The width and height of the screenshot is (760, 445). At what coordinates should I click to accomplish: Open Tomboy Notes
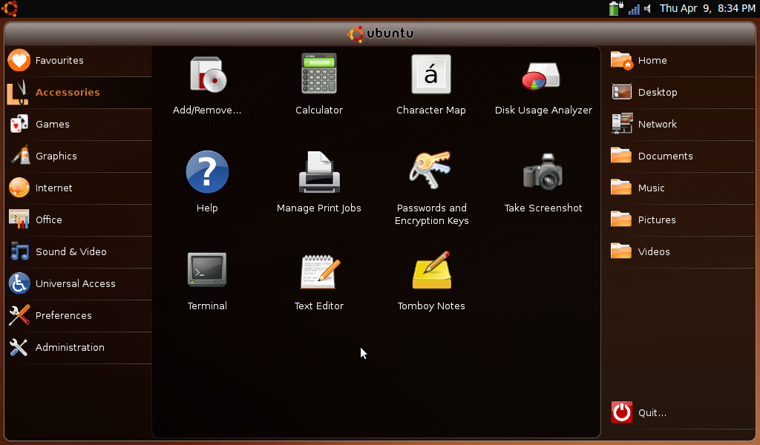pos(431,281)
